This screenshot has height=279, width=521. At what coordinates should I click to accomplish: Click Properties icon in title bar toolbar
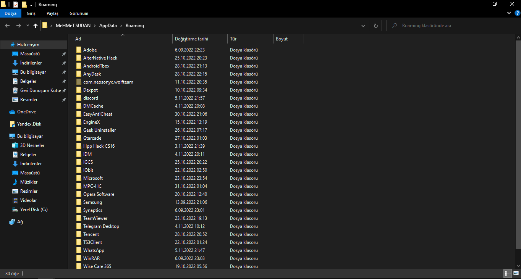point(16,5)
